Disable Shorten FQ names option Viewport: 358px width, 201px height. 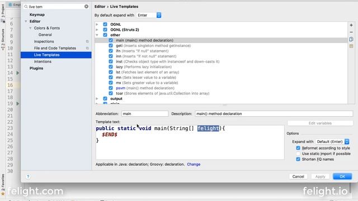[298, 159]
